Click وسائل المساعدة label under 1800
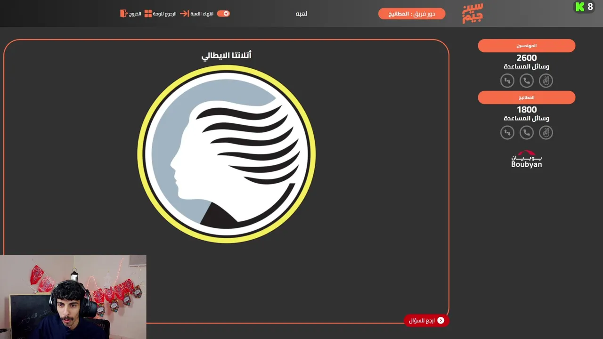Screen dimensions: 603x339 click(x=527, y=119)
